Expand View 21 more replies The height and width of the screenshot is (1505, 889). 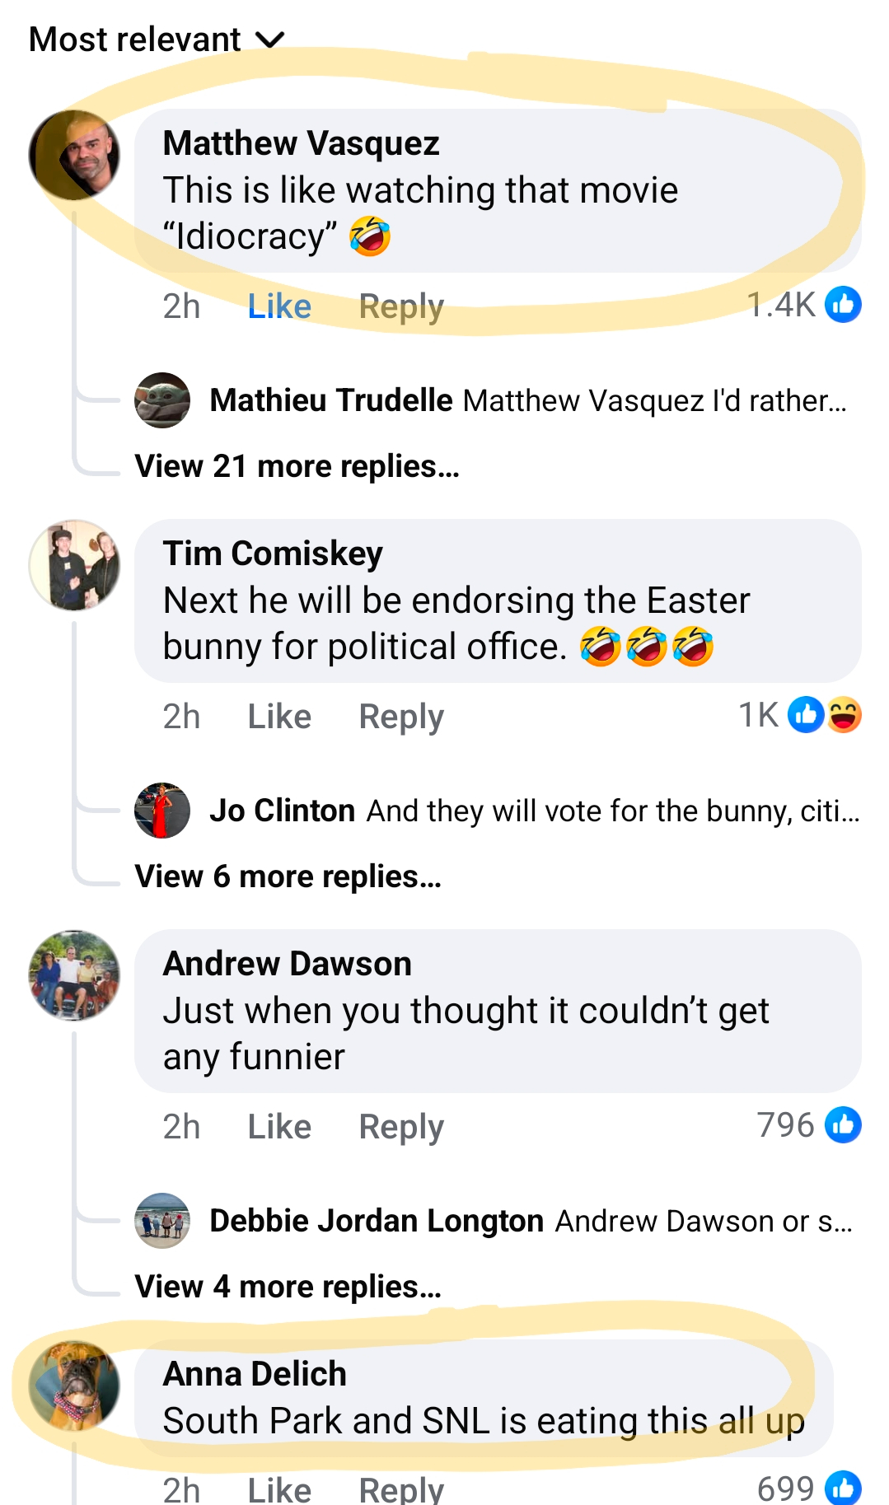(x=297, y=466)
